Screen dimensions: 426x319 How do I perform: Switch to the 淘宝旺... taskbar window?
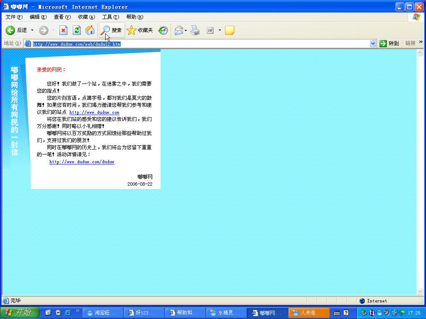tap(103, 313)
